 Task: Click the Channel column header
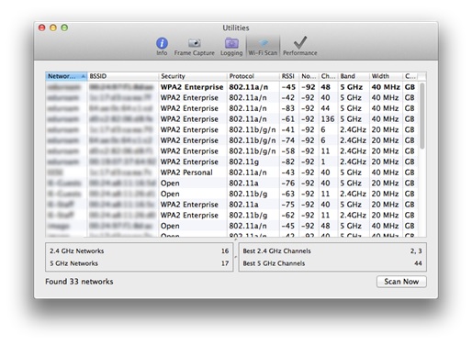tap(329, 76)
